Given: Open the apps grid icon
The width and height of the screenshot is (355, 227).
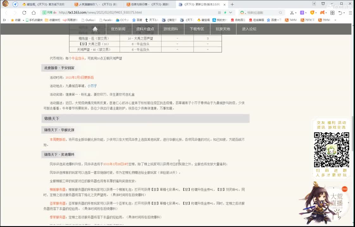Looking at the screenshot, I should tap(333, 13).
